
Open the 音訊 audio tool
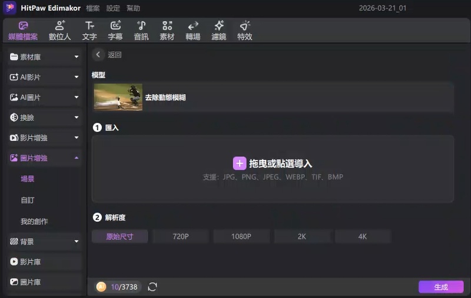tap(141, 31)
